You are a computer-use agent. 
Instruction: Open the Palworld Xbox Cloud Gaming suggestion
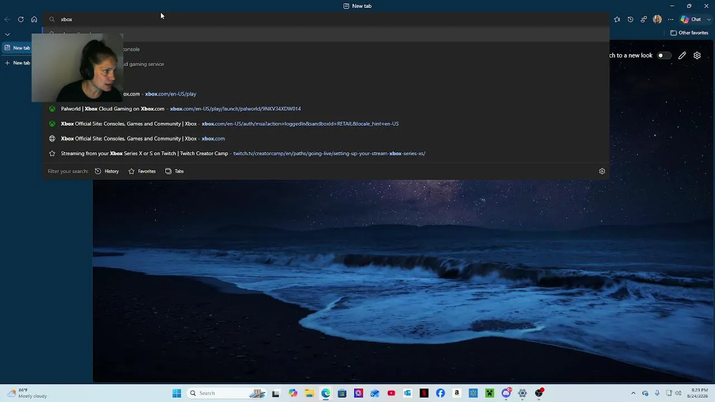[327, 109]
